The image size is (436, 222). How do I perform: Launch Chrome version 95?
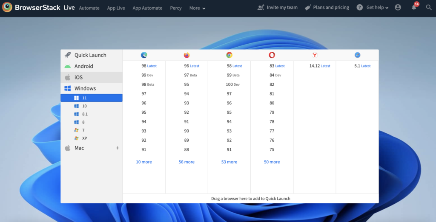(229, 112)
